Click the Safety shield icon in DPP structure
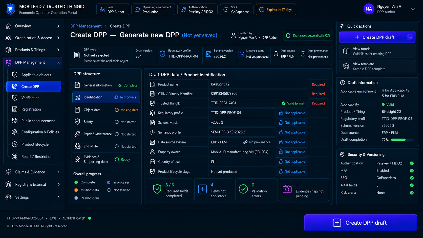Screen dimensions: 423x238 pos(77,122)
